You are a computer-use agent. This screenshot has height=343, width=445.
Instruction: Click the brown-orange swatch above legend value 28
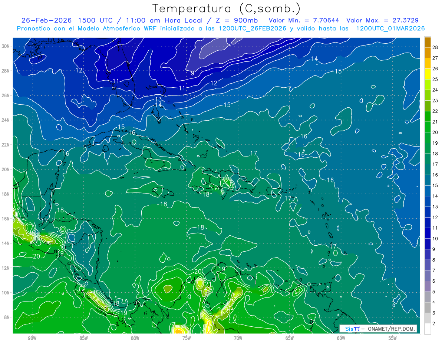pos(428,42)
